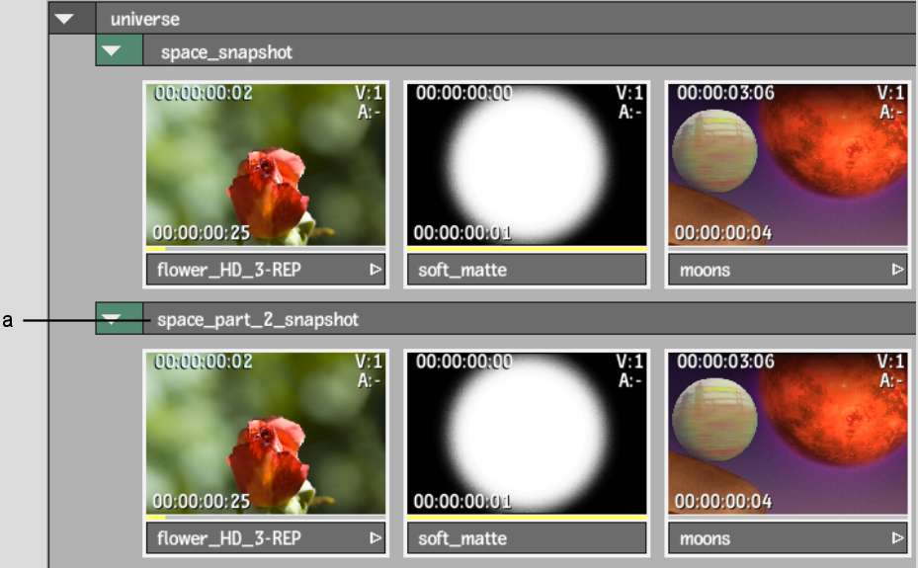
Task: Click the space_part_2_snapshot reel name
Action: pyautogui.click(x=257, y=319)
